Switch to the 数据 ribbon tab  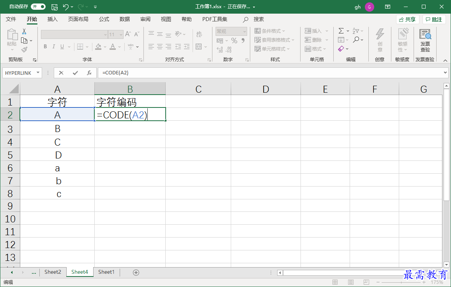click(x=125, y=19)
